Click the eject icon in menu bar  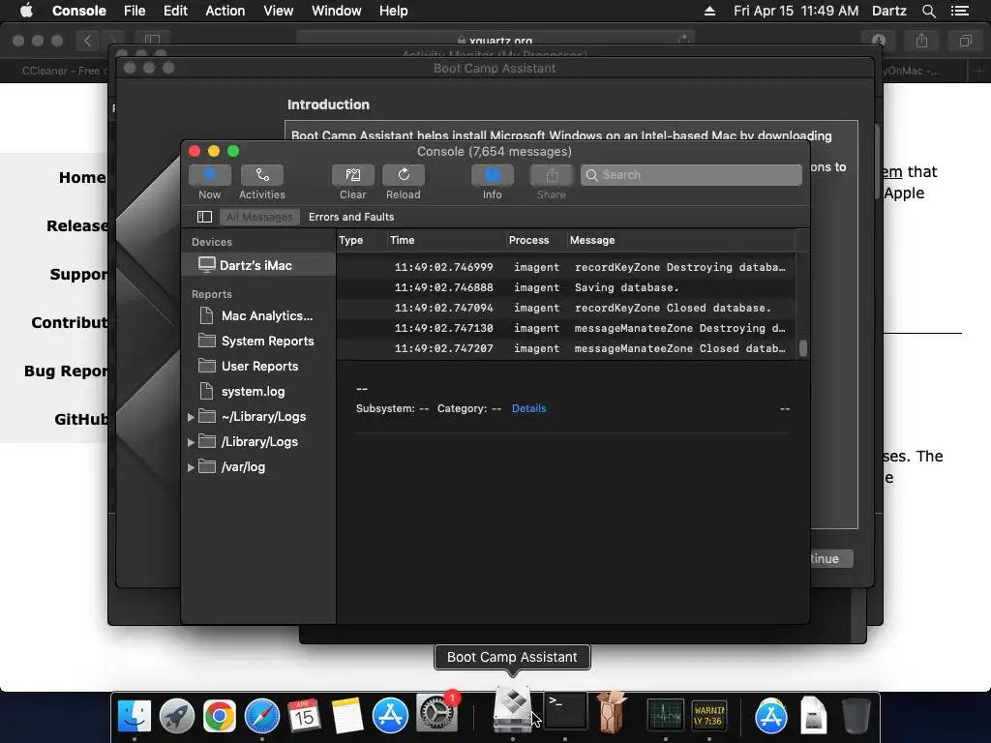pyautogui.click(x=709, y=11)
